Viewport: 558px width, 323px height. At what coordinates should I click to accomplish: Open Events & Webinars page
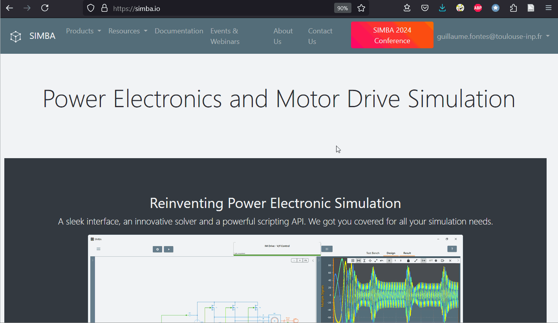(x=225, y=36)
